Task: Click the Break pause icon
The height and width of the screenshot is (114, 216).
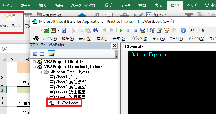Action: tap(128, 30)
